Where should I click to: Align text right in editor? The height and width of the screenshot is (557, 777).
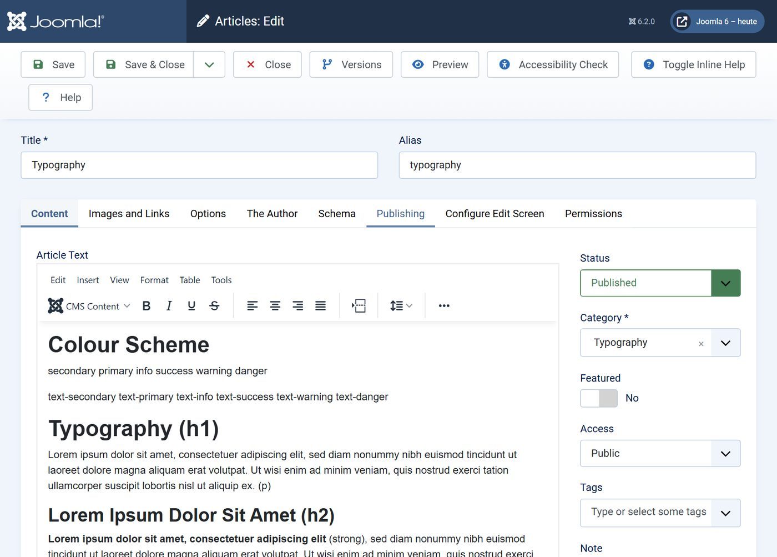[298, 305]
